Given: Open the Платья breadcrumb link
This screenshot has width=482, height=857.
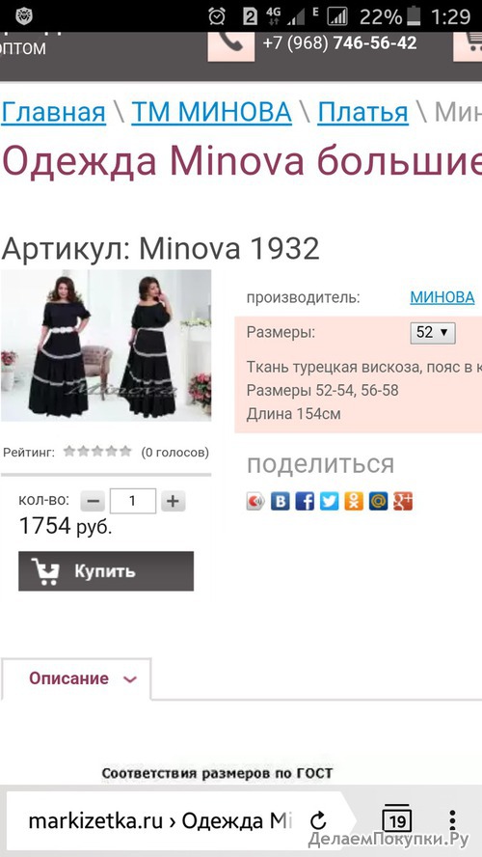Looking at the screenshot, I should 363,113.
